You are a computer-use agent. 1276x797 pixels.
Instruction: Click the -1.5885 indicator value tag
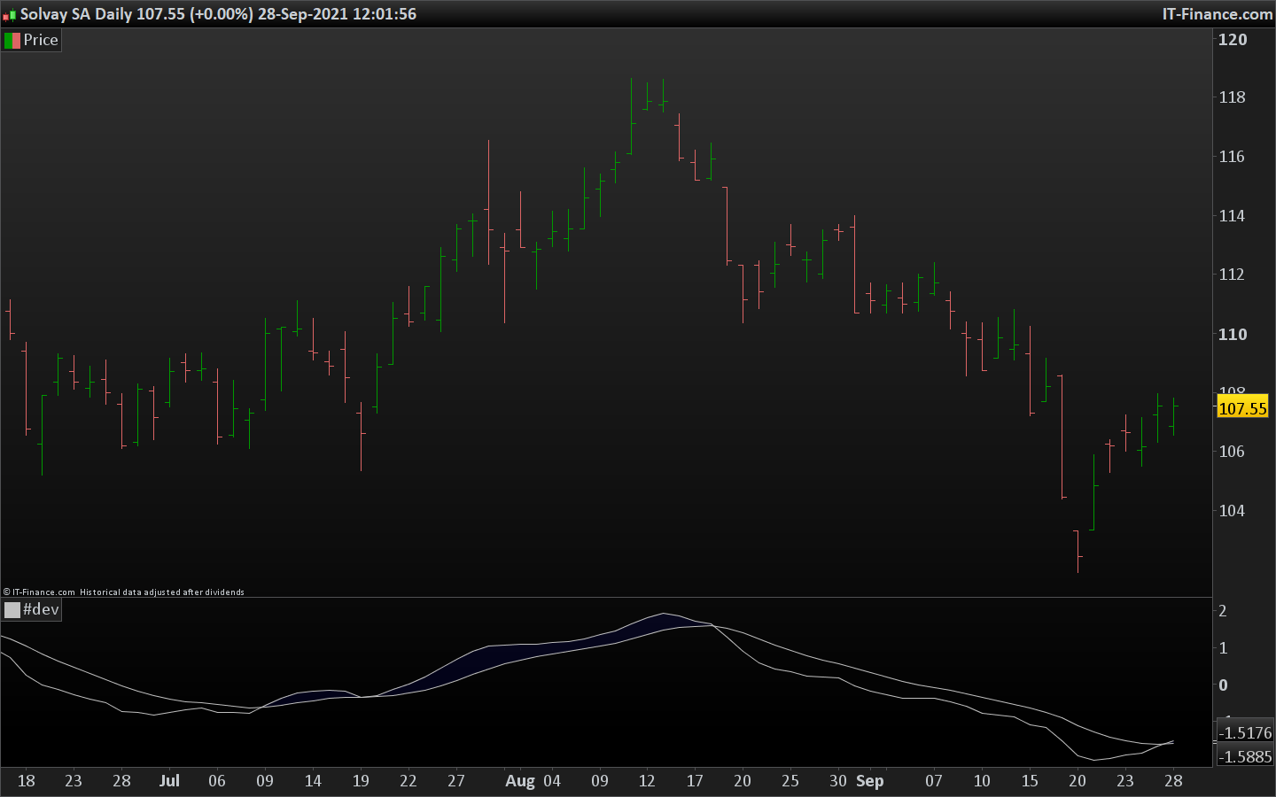[x=1245, y=756]
